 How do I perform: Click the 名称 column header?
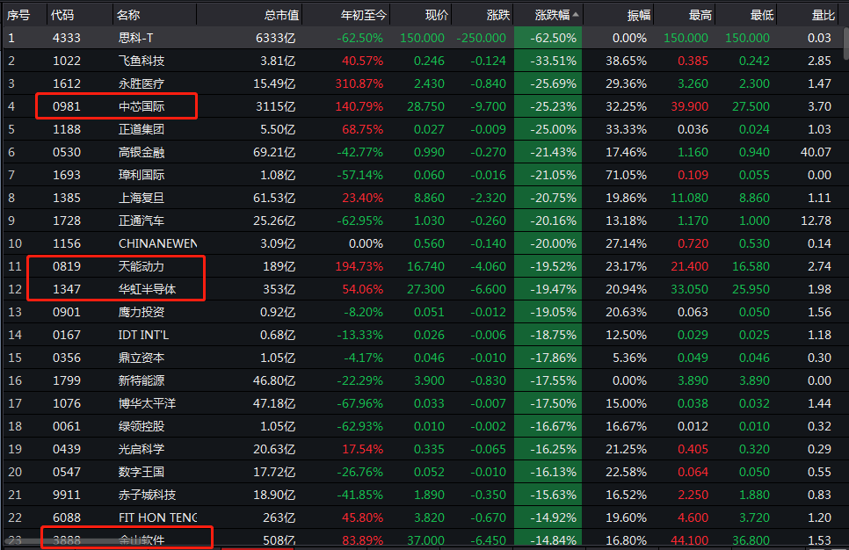[127, 15]
